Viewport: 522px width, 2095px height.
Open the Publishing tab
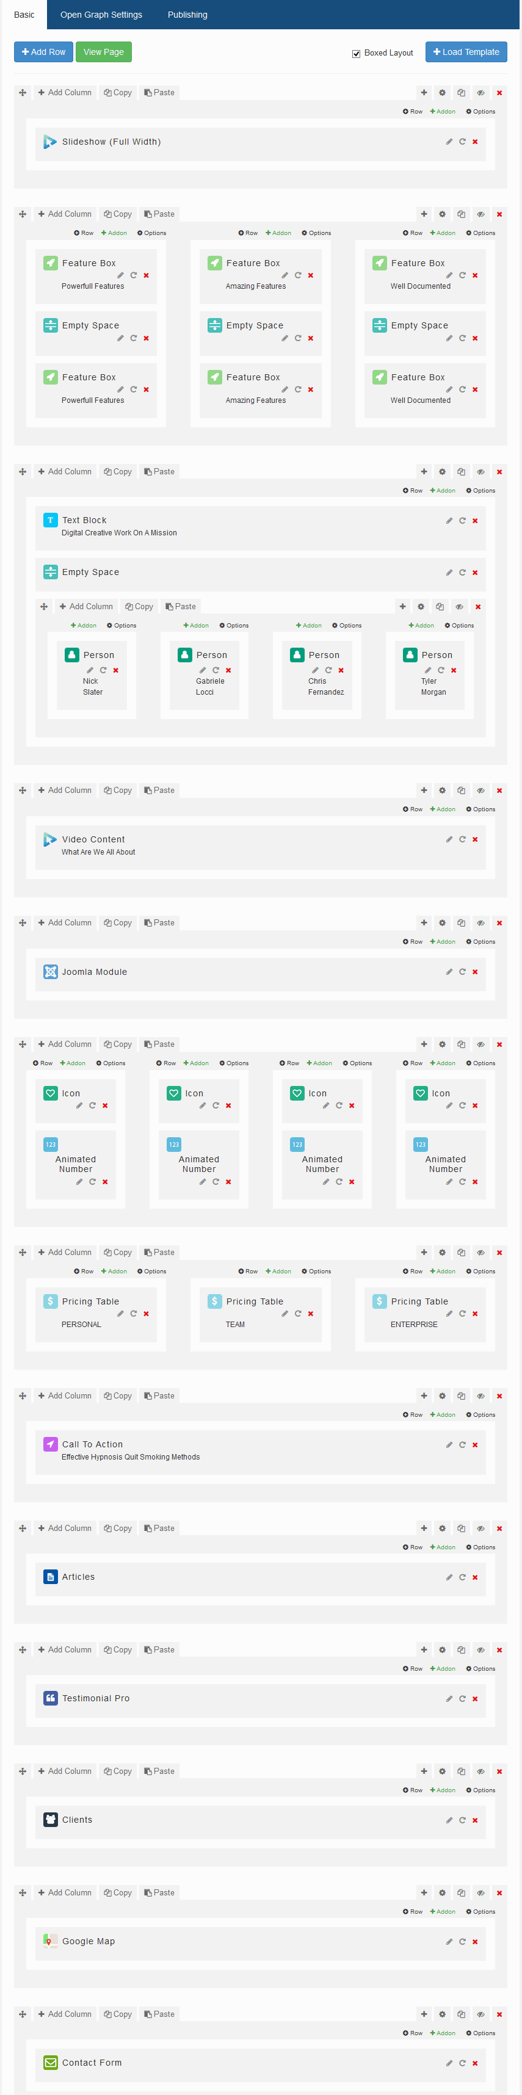187,15
